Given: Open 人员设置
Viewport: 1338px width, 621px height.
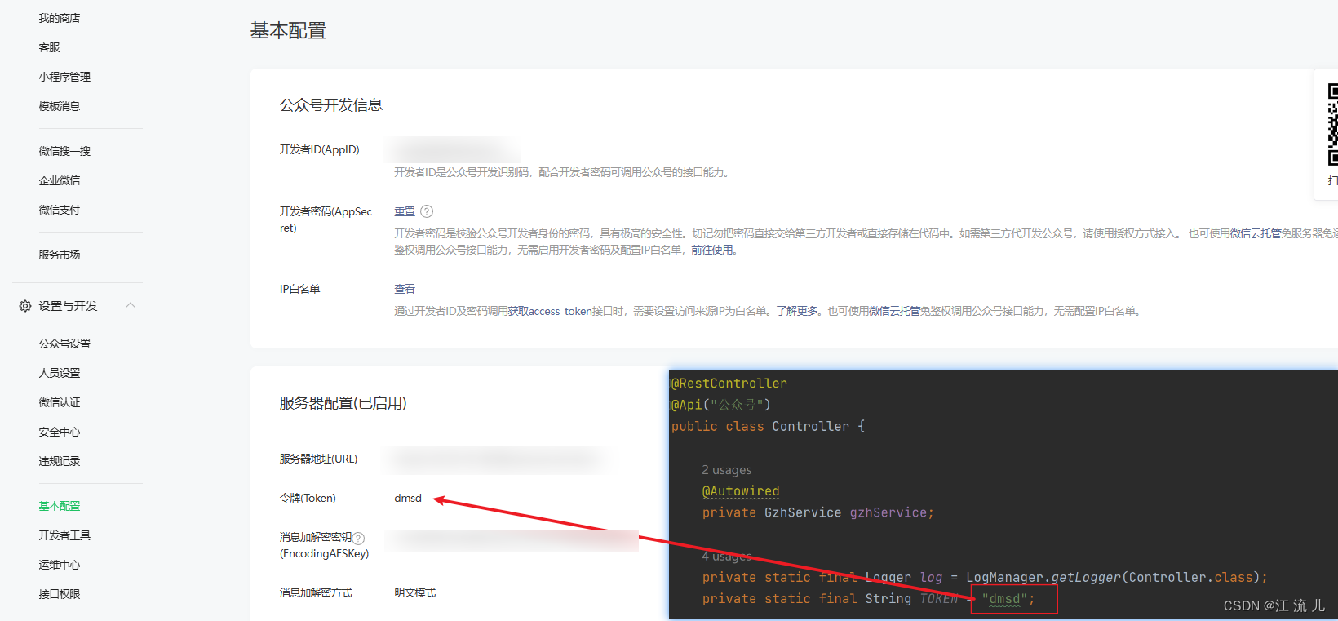Looking at the screenshot, I should tap(60, 373).
